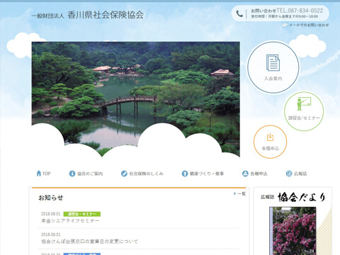This screenshot has height=255, width=340.
Task: Open メールでのお問い合わせ link
Action: [309, 25]
